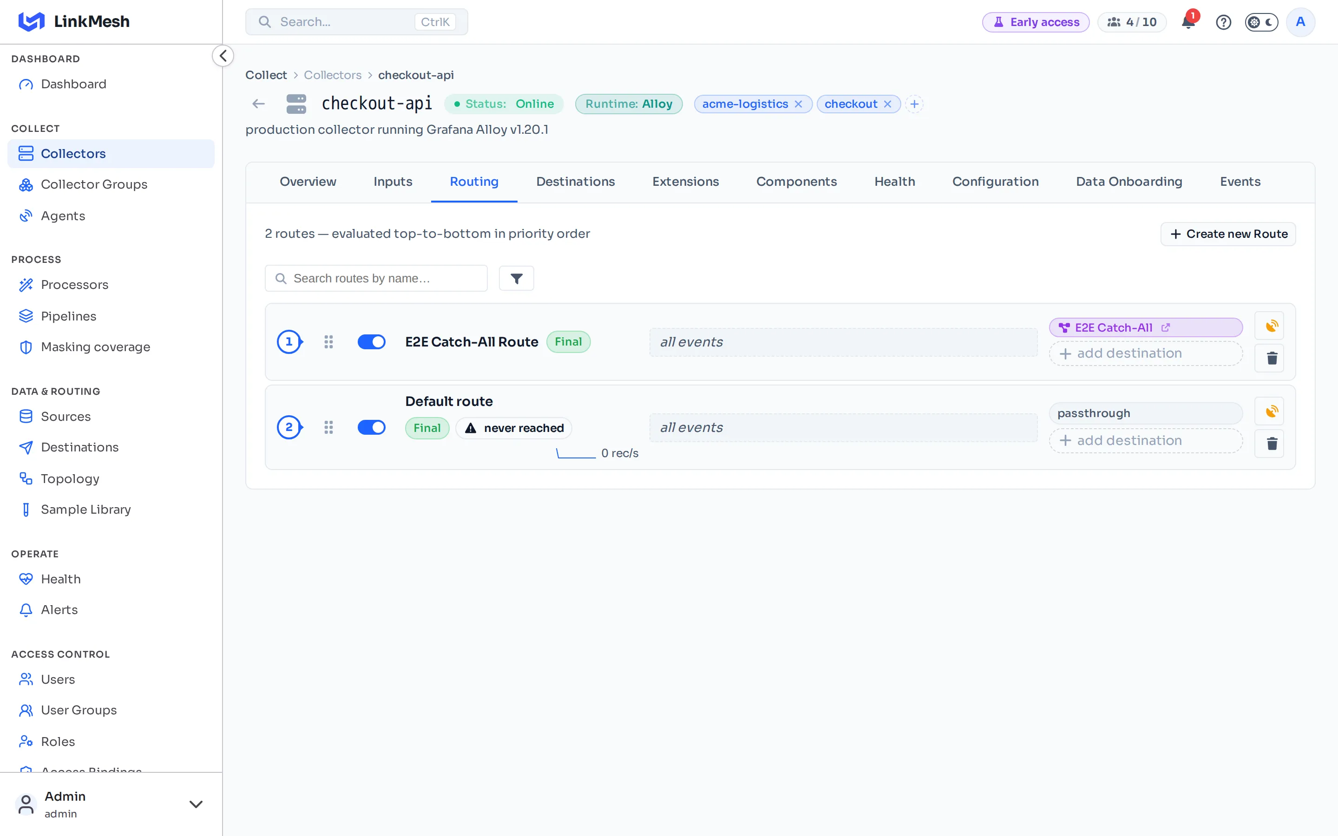
Task: Delete the Default route
Action: (1269, 444)
